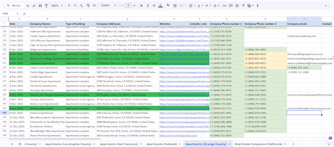
Task: Click the add new sheet plus button
Action: pos(12,144)
